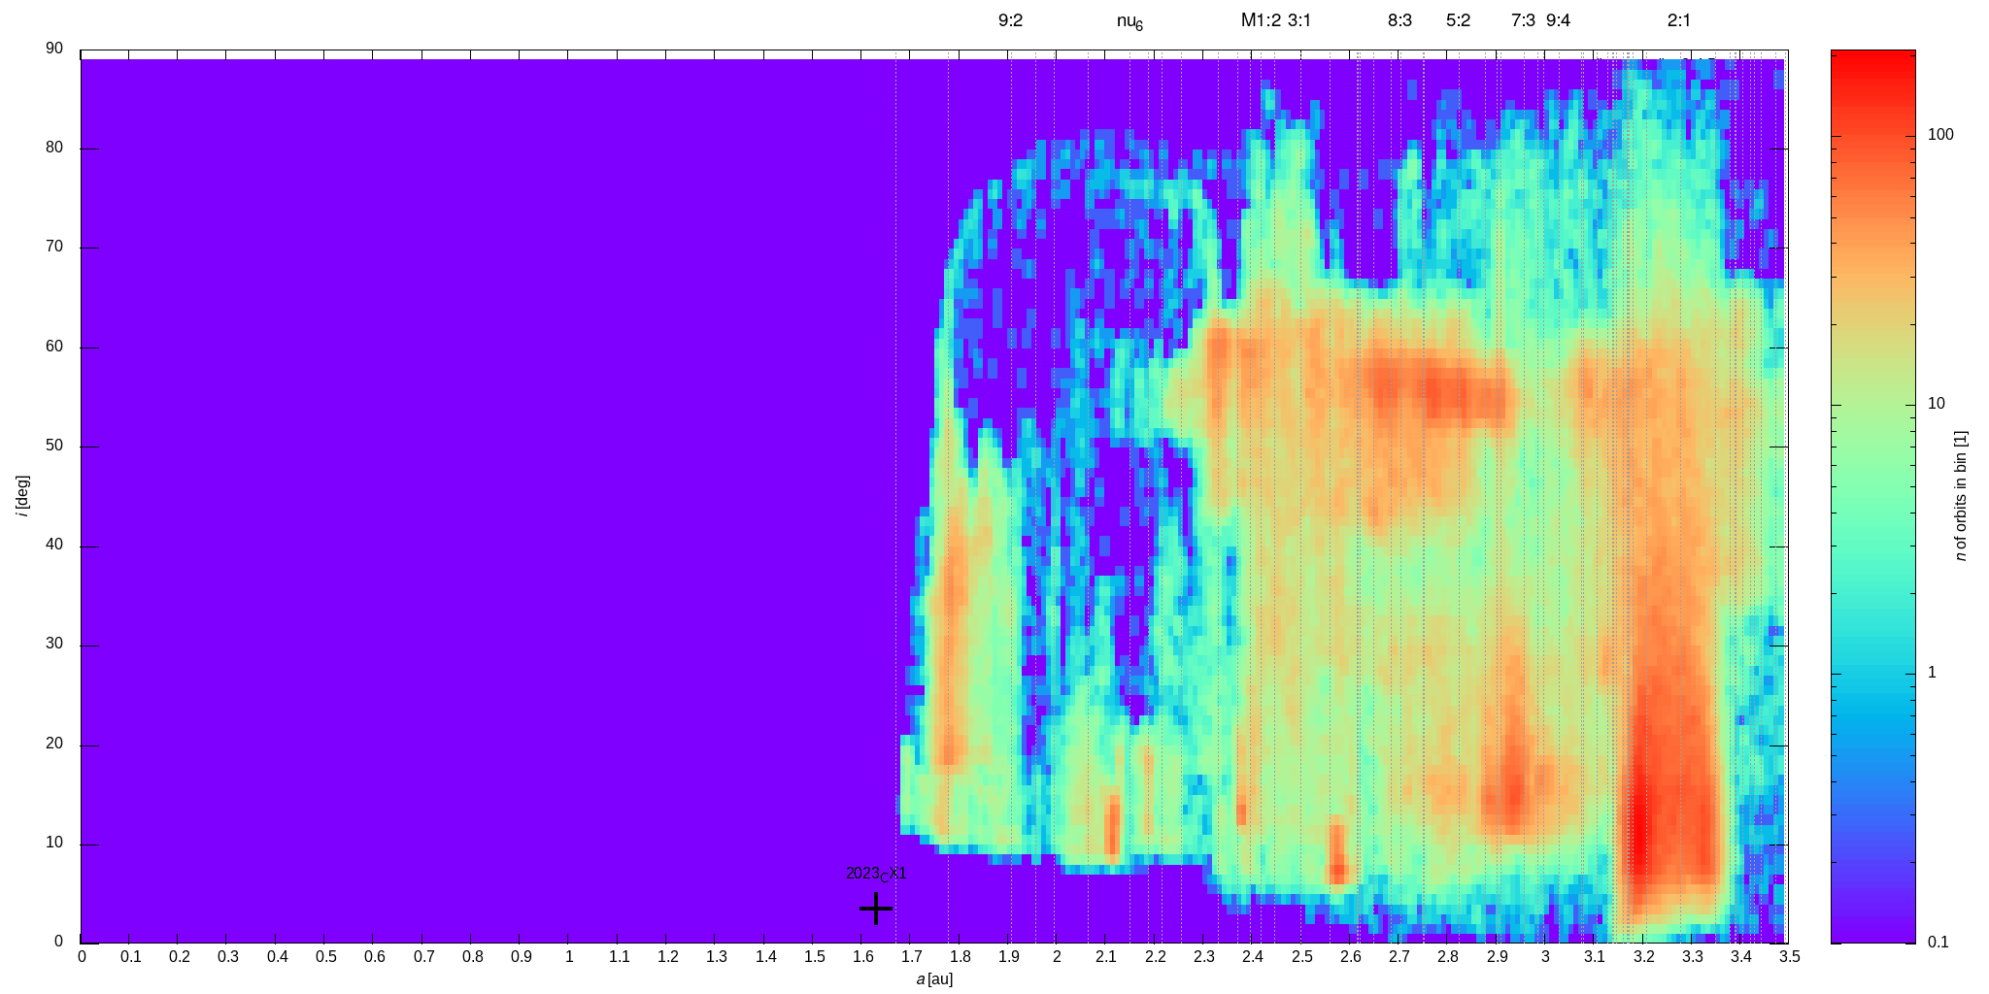Viewport: 1989px width, 994px height.
Task: Click the y-axis title 'i [deg]'
Action: (x=21, y=496)
